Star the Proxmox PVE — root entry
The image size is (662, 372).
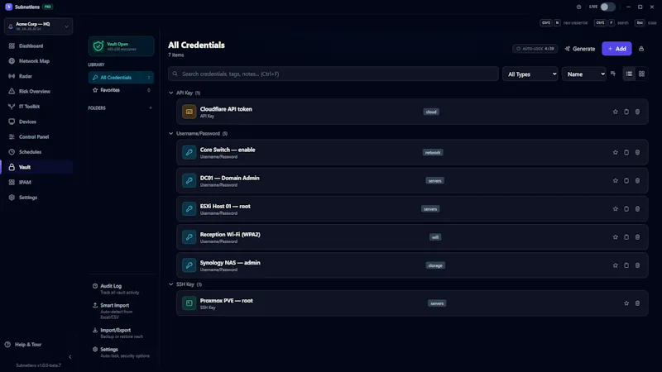tap(626, 303)
